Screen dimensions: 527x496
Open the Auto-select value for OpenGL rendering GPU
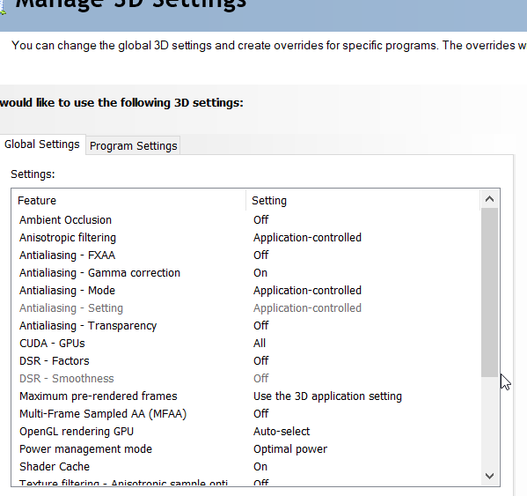(x=282, y=432)
